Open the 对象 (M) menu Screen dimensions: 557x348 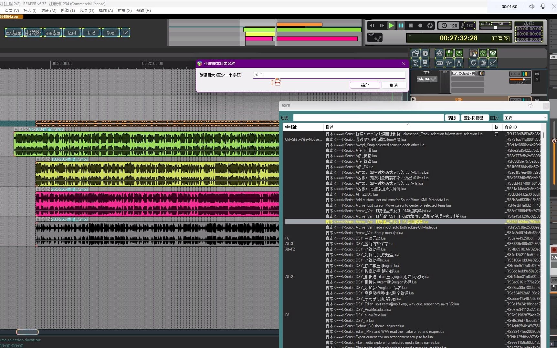coord(49,10)
